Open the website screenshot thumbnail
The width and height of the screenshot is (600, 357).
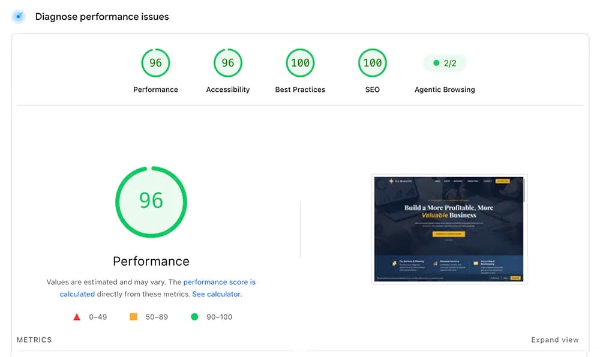click(449, 229)
